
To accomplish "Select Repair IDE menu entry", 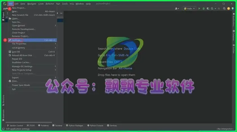I will (x=32, y=59).
